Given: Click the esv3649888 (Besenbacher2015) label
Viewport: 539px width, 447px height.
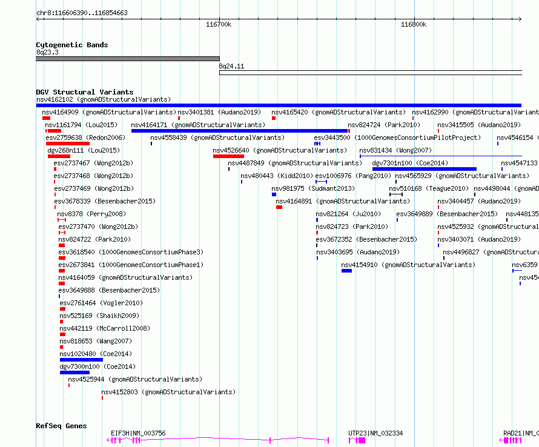Looking at the screenshot, I should tap(109, 290).
